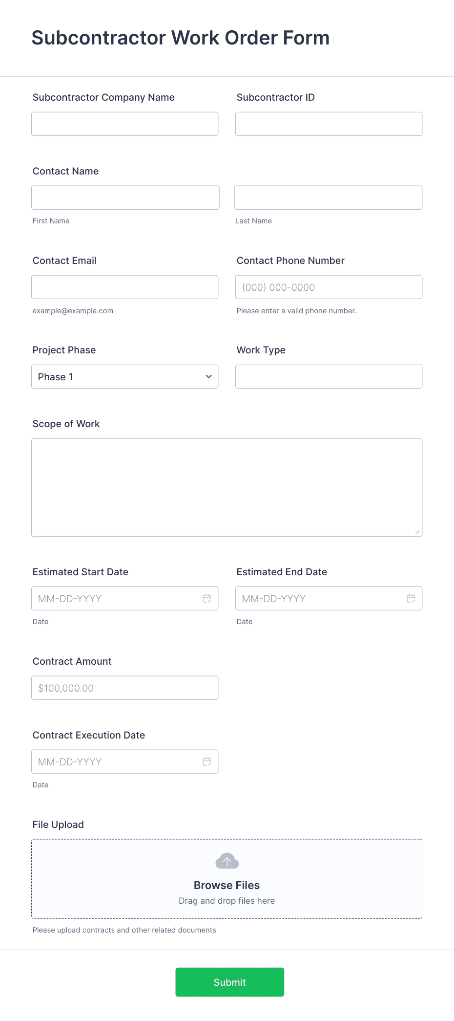
Task: Click the Contract Amount field
Action: (124, 687)
